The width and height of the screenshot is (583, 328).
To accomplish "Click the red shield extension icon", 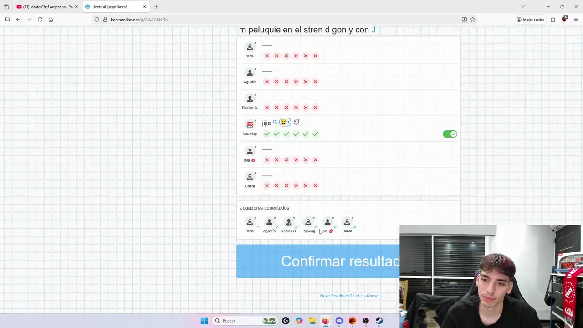I will coord(564,19).
